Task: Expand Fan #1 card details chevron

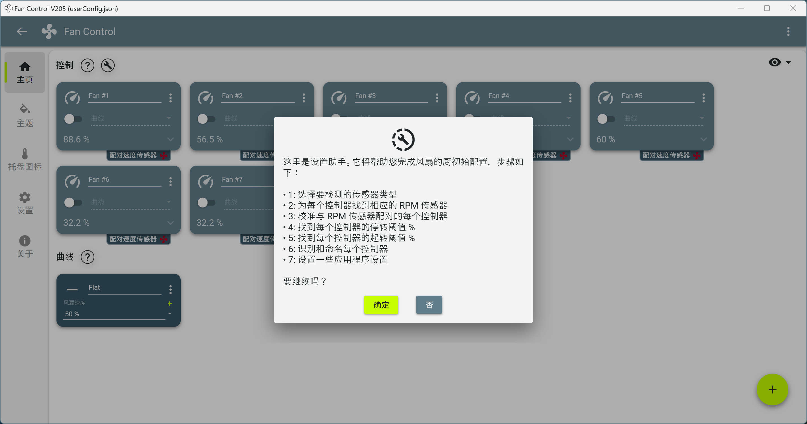Action: tap(171, 139)
